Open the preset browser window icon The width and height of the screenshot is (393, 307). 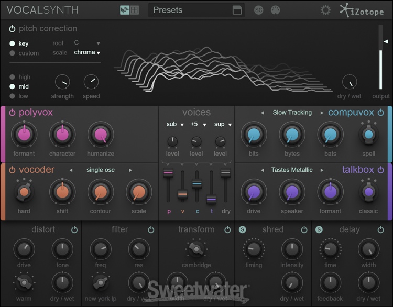pos(237,10)
